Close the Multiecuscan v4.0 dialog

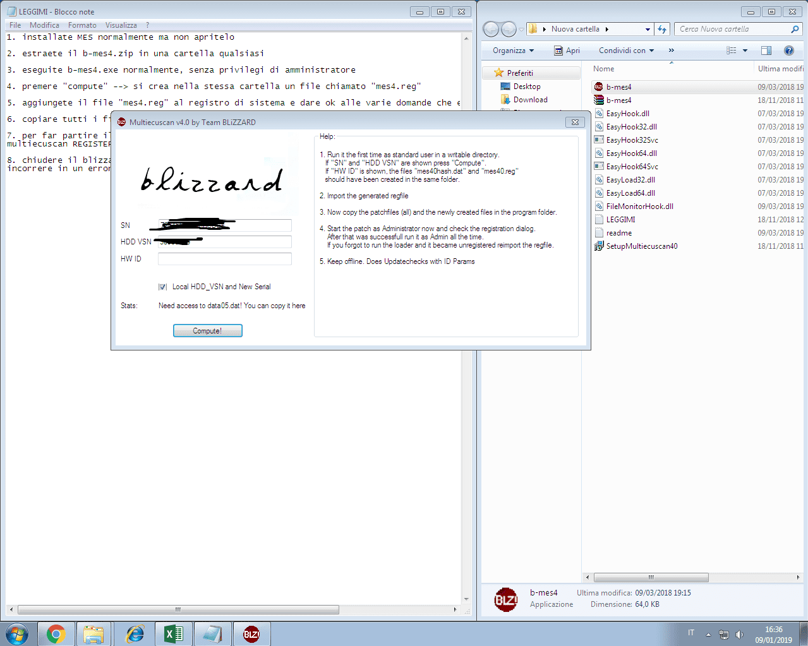[x=575, y=122]
